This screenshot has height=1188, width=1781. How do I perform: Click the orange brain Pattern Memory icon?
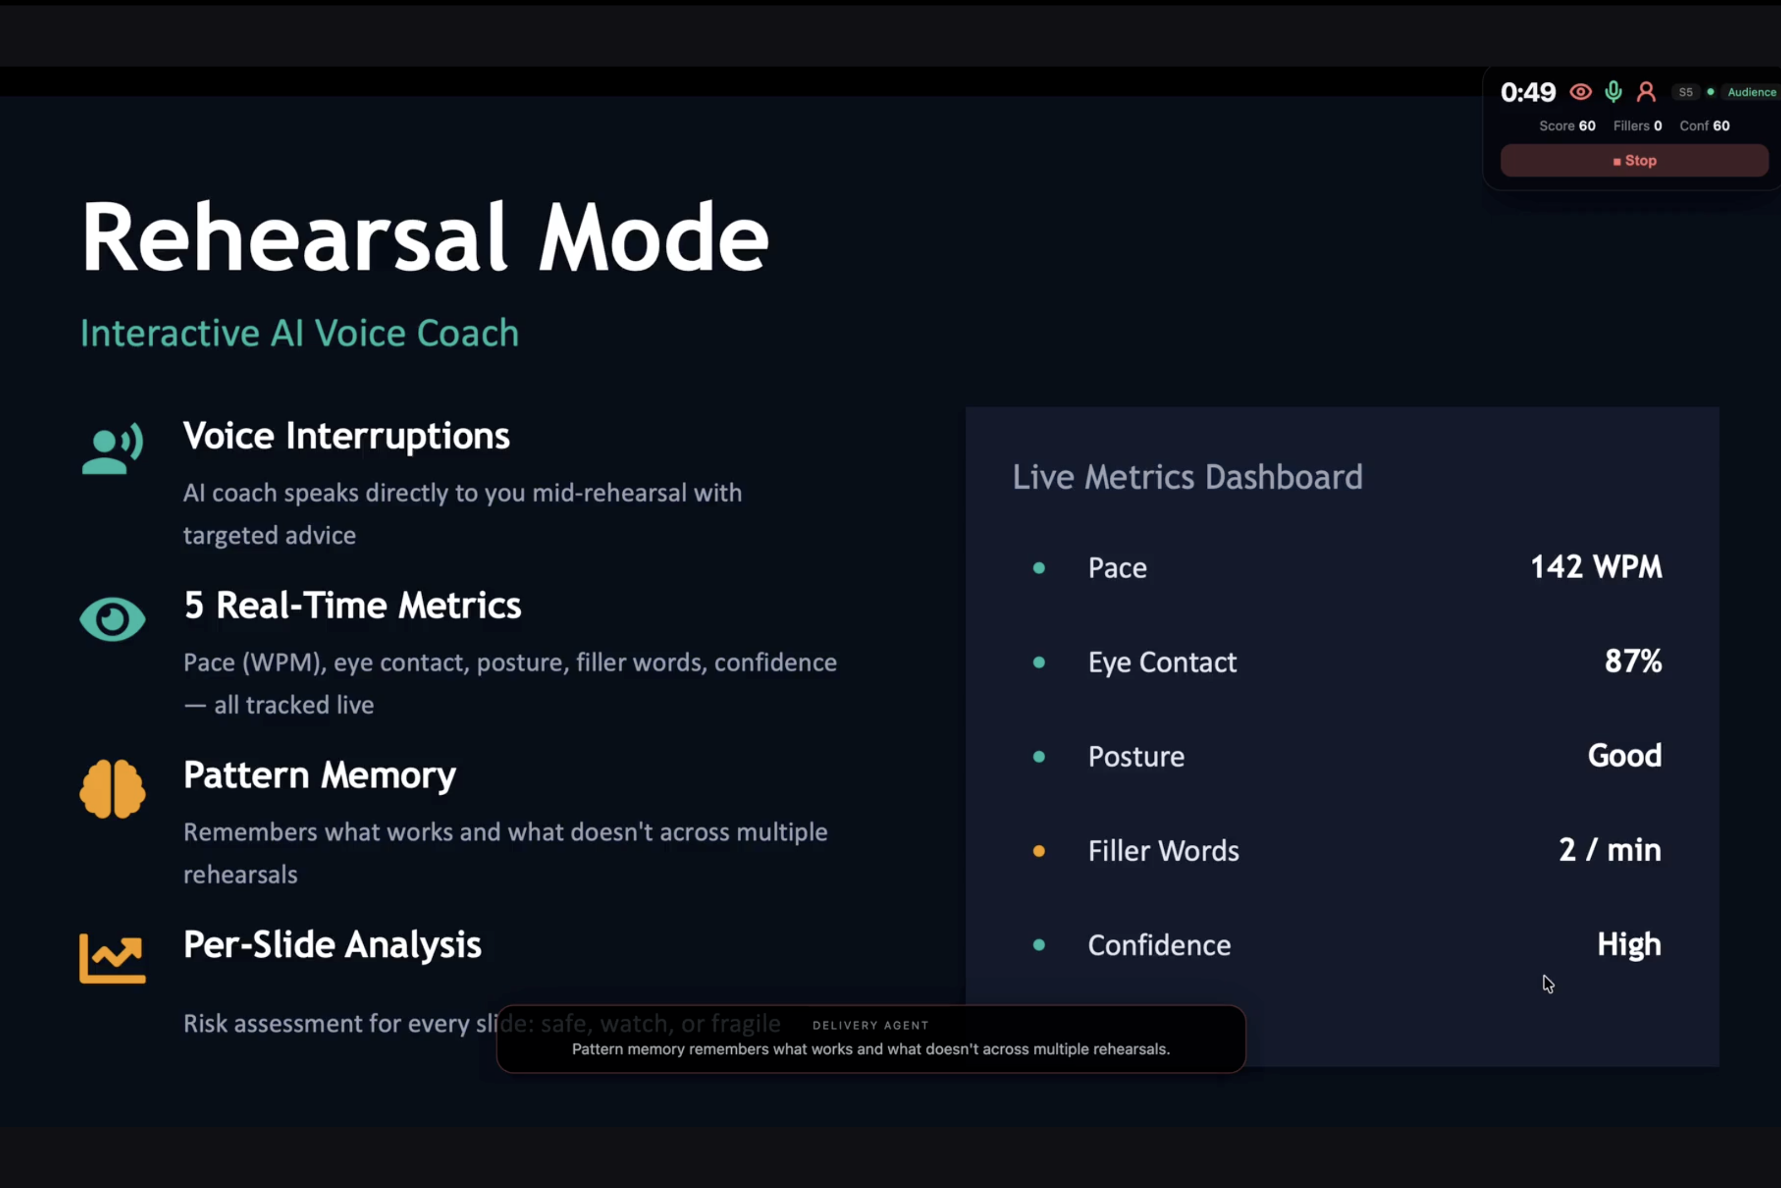pyautogui.click(x=112, y=789)
